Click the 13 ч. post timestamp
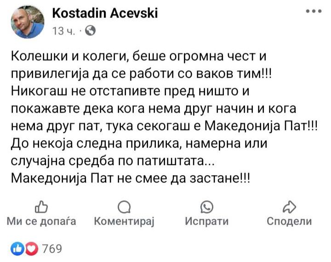The width and height of the screenshot is (331, 262). (x=63, y=31)
